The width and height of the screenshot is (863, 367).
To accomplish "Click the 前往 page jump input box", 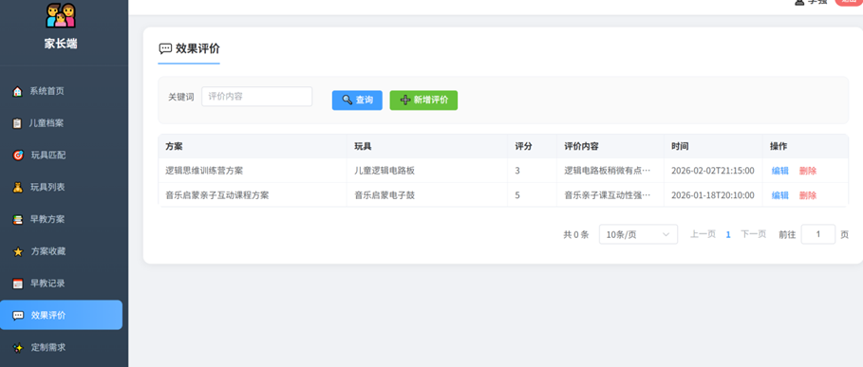I will click(817, 234).
